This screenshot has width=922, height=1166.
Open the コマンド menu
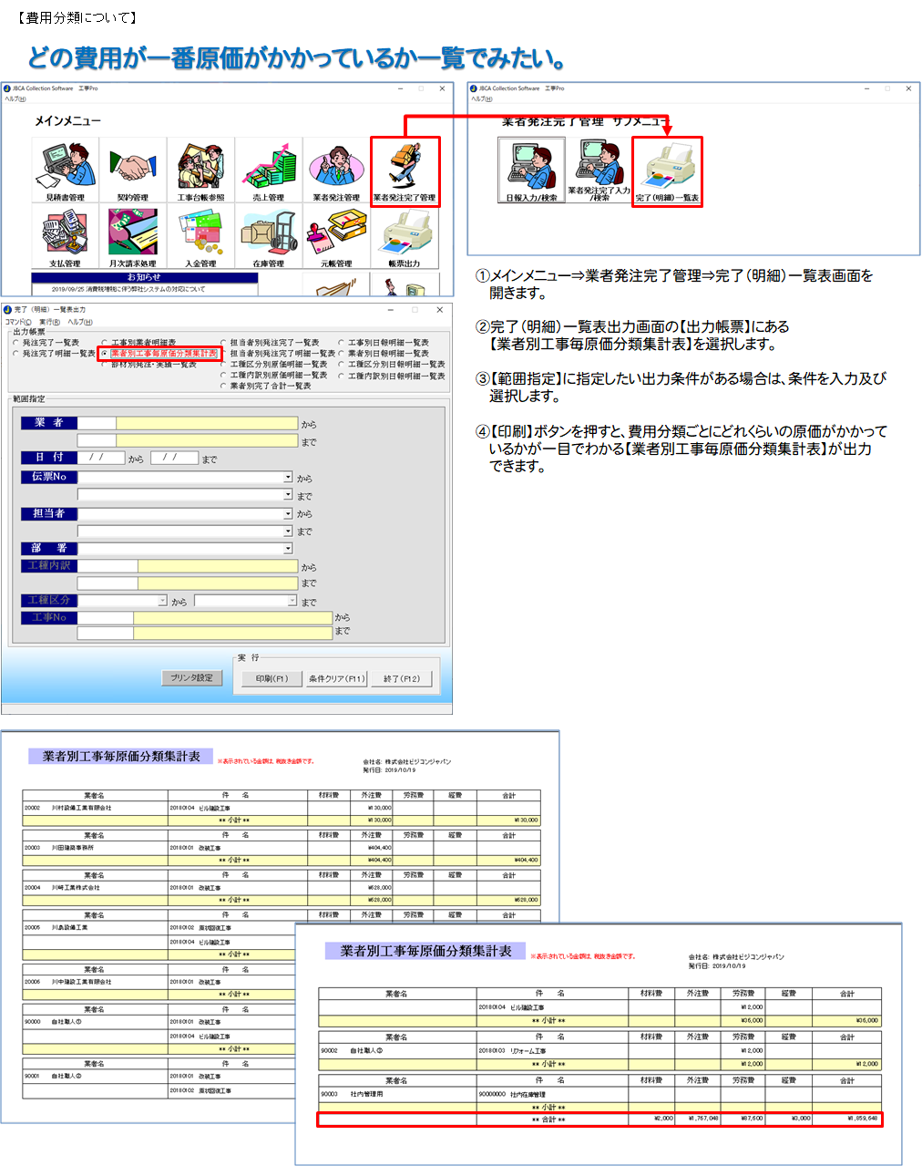click(x=17, y=322)
